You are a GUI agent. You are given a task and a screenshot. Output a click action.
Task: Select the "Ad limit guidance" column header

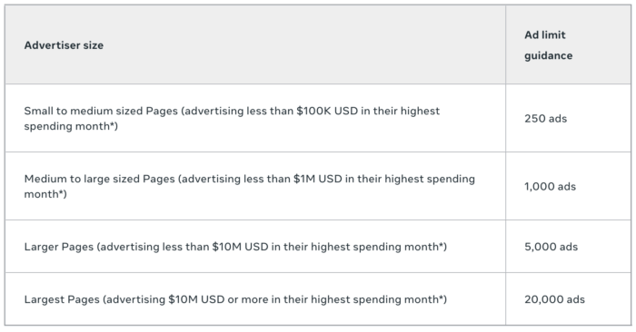tap(549, 45)
